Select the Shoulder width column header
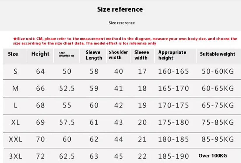The image size is (241, 163). coord(118,55)
